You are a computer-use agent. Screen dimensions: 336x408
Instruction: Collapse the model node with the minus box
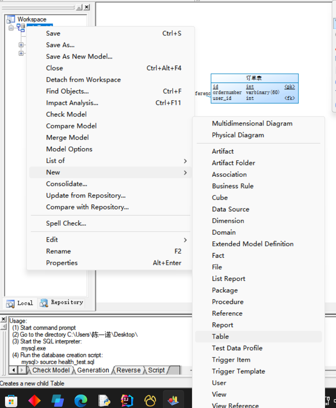(x=11, y=28)
